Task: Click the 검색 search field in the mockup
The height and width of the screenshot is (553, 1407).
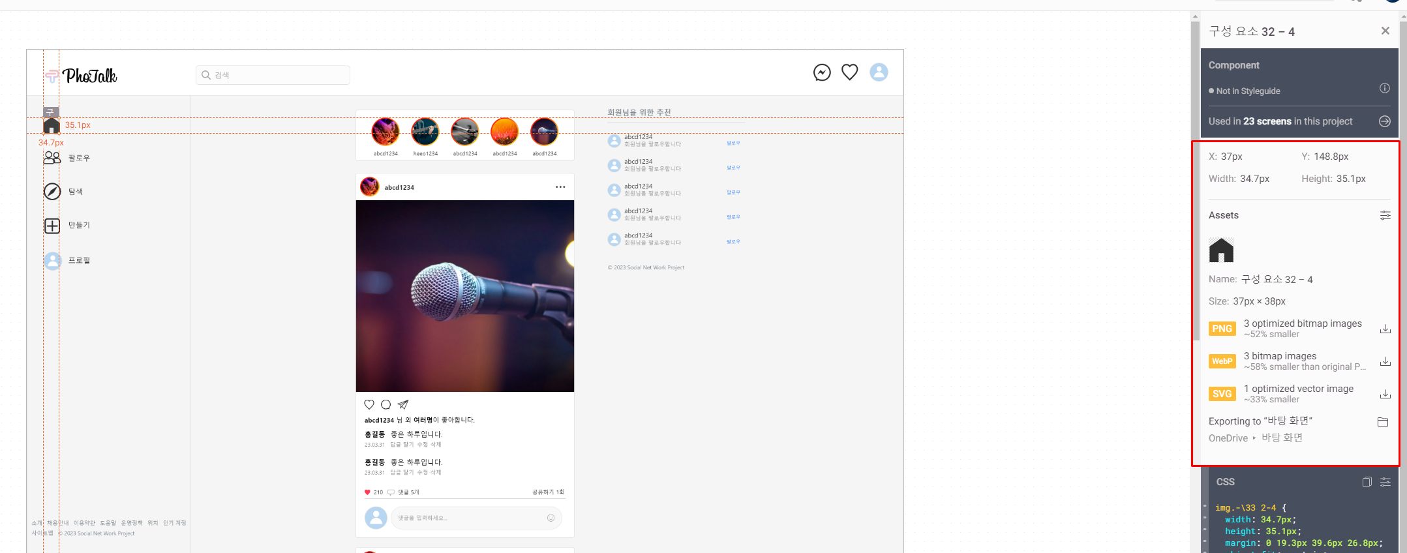Action: tap(273, 75)
